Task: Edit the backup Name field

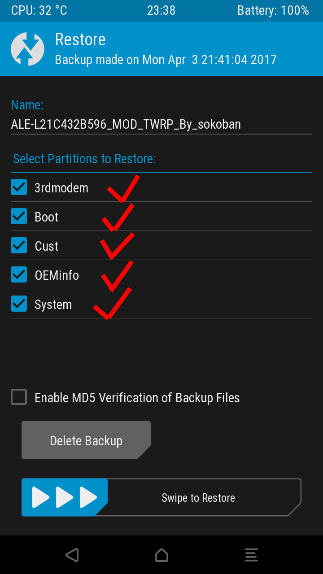Action: (126, 124)
